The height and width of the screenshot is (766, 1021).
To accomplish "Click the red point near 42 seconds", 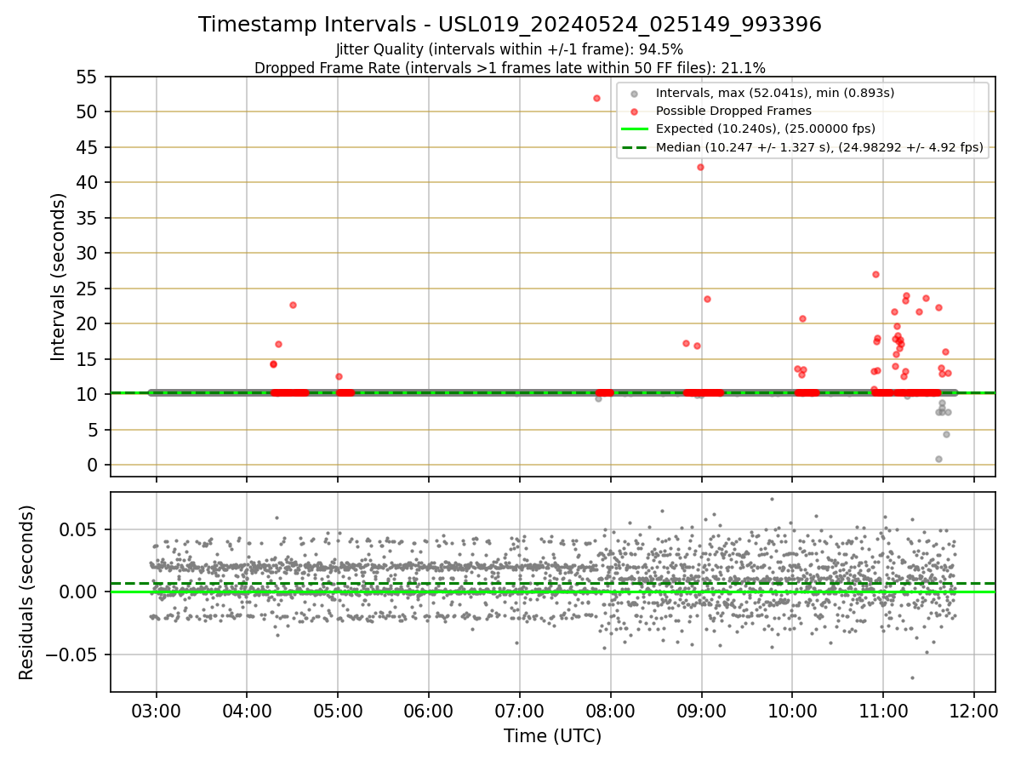I will click(700, 167).
